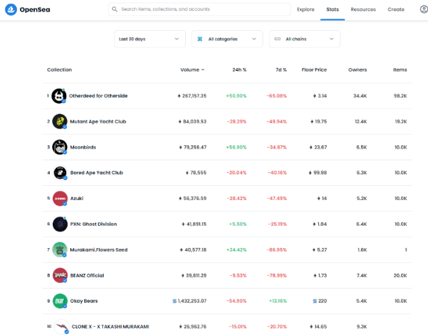Open Mutant Ape Yacht Club avatar
The image size is (428, 335).
tap(60, 122)
